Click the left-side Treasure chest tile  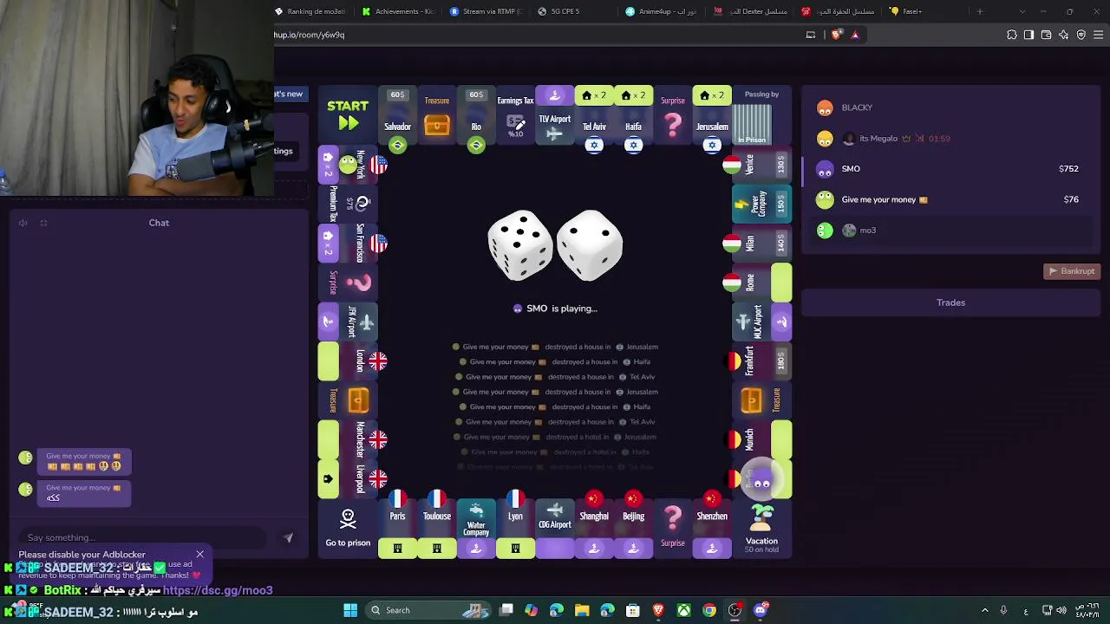click(x=348, y=400)
